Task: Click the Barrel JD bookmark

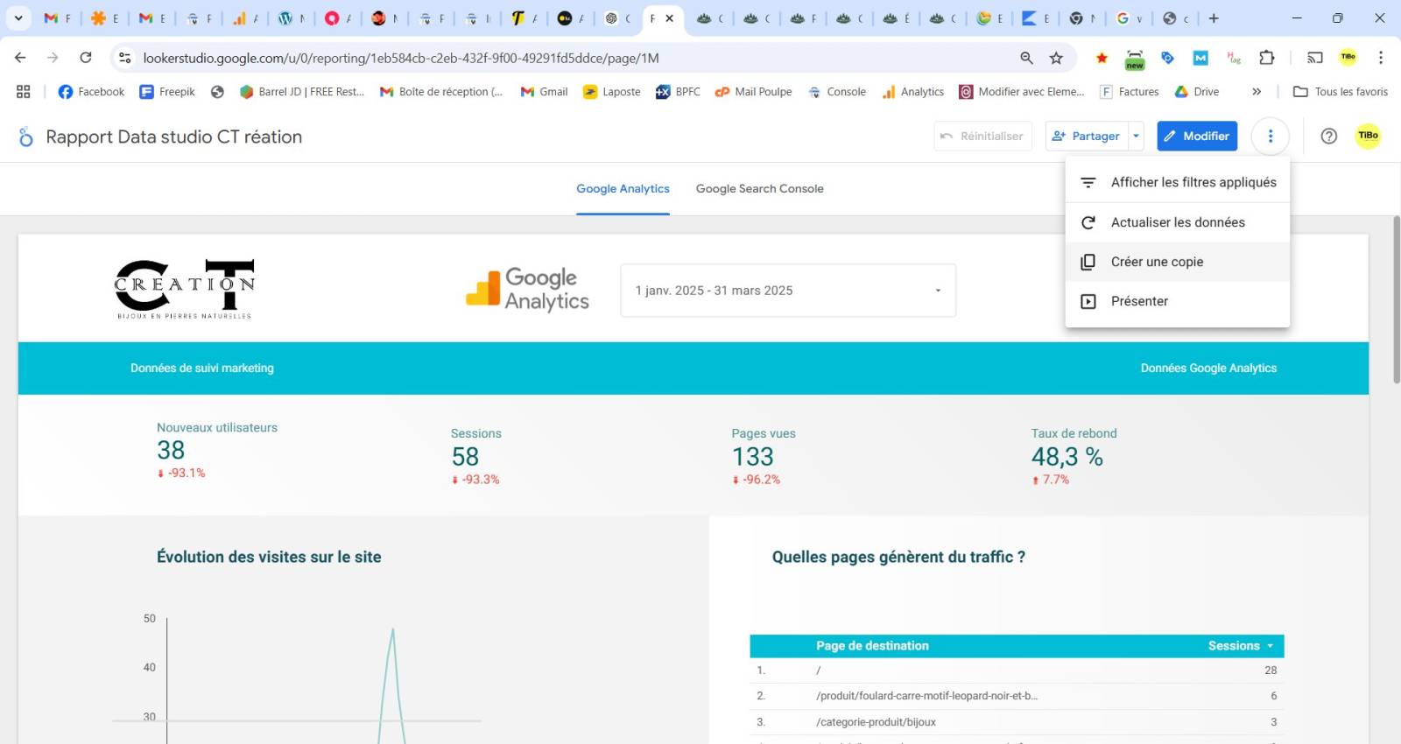Action: tap(302, 92)
